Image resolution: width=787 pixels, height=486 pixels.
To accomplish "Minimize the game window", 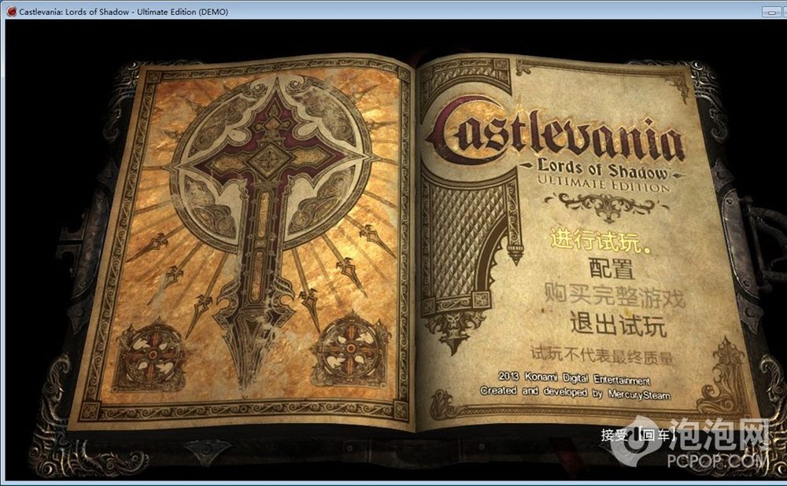I will pyautogui.click(x=771, y=12).
